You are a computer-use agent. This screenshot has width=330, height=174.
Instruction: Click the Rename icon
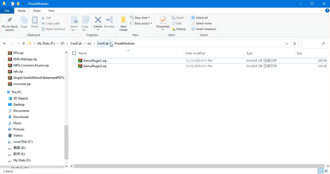(x=109, y=20)
